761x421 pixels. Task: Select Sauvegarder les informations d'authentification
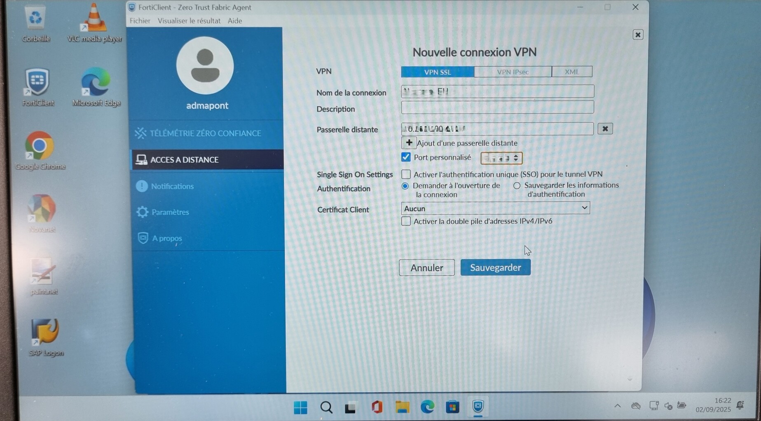coord(517,186)
